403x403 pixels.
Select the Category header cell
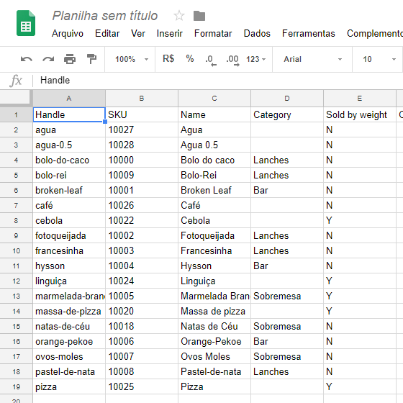287,114
